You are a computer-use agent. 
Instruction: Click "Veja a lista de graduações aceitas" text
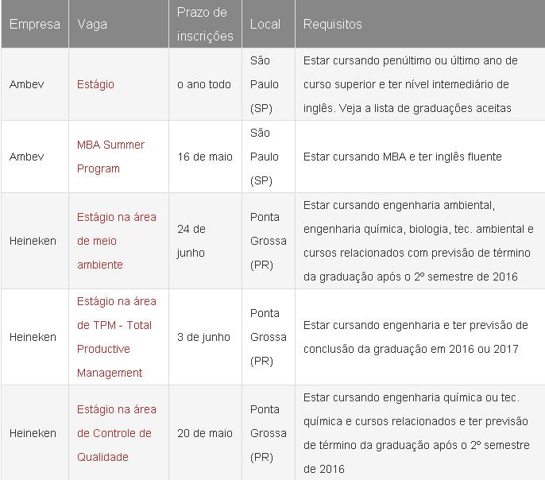[x=435, y=108]
